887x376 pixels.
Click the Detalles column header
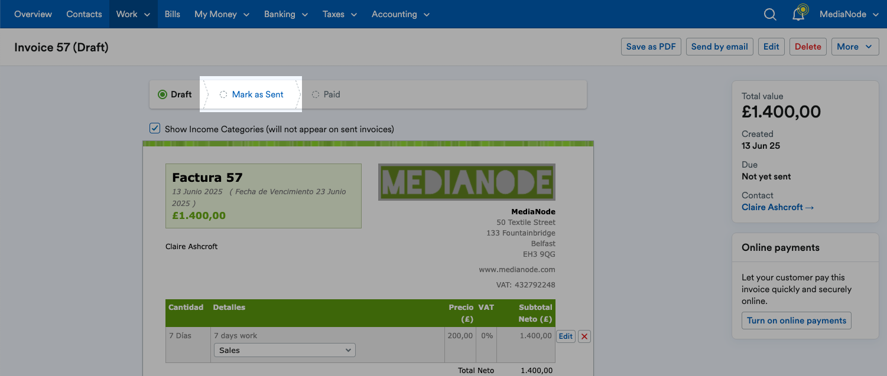(229, 307)
